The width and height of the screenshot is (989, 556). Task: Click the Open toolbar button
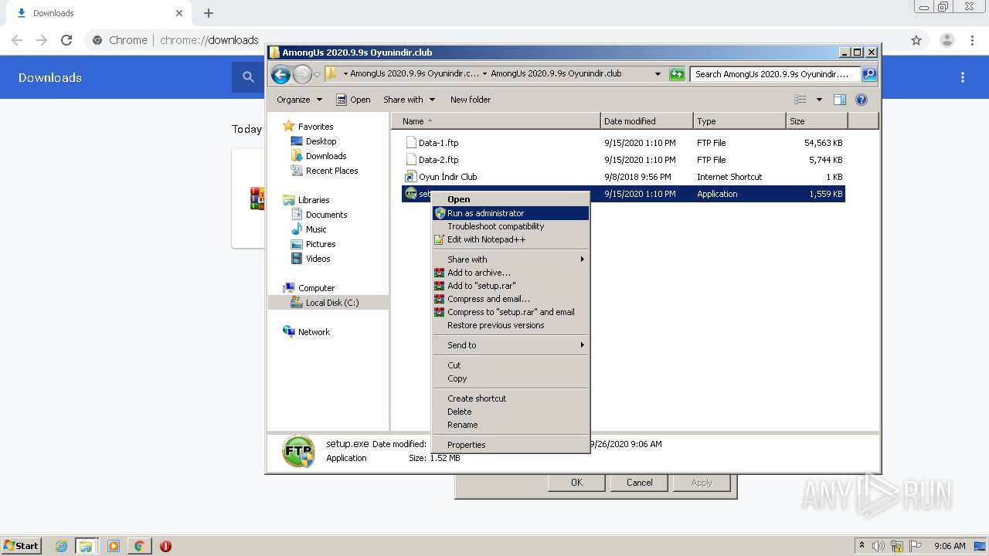(353, 100)
